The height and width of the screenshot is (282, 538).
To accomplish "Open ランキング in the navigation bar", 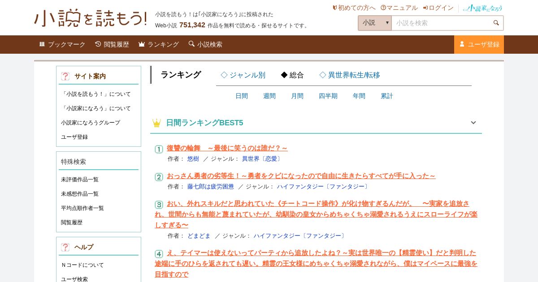I will click(x=159, y=44).
